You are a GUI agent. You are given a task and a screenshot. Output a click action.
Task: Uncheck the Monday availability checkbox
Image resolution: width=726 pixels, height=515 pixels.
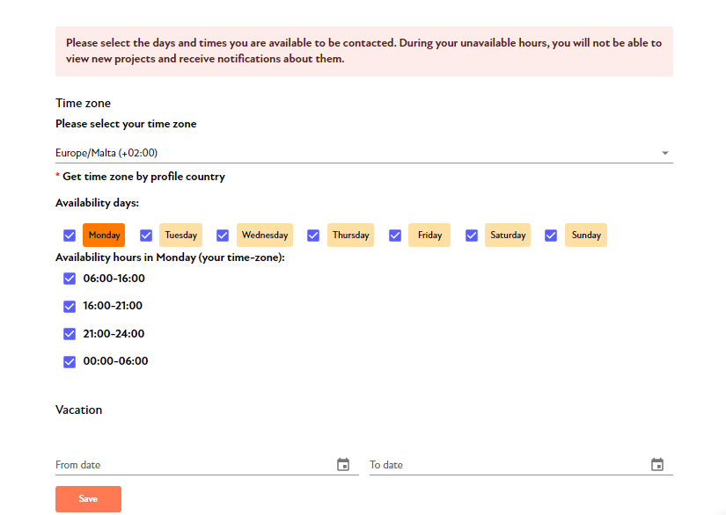[70, 236]
